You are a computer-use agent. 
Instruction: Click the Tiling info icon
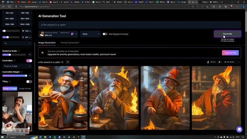point(9,81)
